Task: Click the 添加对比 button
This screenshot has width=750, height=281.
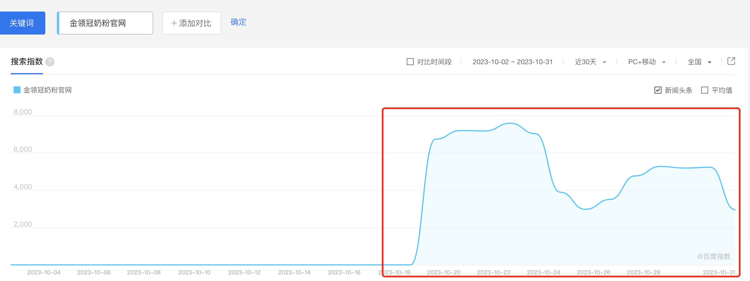Action: point(192,23)
